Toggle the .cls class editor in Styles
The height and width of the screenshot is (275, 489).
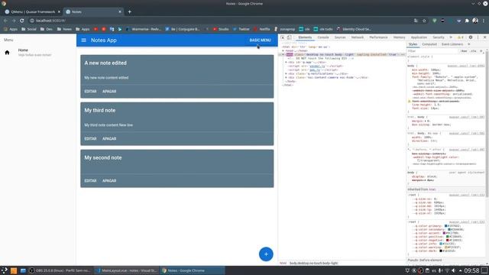(474, 51)
